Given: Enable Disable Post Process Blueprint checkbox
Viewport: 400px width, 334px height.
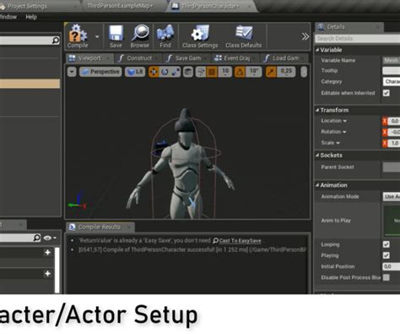Looking at the screenshot, I should tap(386, 277).
